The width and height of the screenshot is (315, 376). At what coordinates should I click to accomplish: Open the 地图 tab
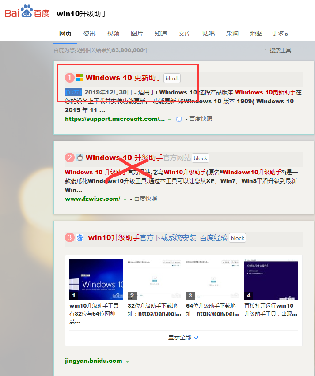256,34
